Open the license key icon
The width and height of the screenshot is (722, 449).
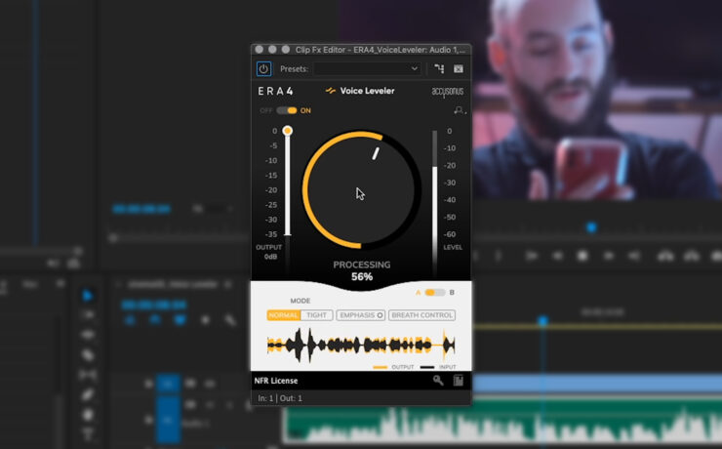tap(438, 381)
